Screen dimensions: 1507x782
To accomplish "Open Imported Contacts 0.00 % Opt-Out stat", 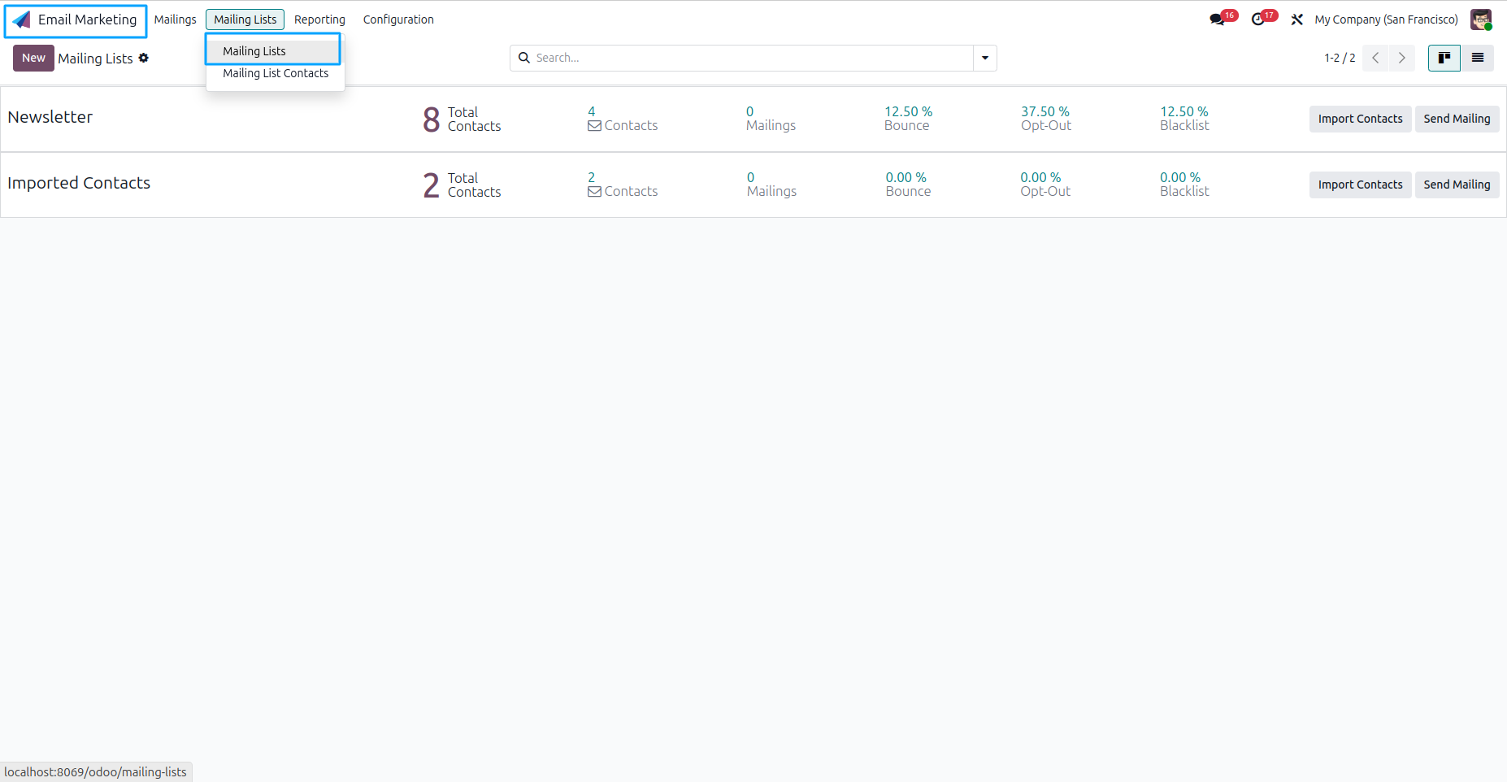I will (x=1045, y=185).
